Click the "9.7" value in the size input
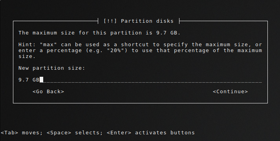This screenshot has width=280, height=141. [x=24, y=80]
